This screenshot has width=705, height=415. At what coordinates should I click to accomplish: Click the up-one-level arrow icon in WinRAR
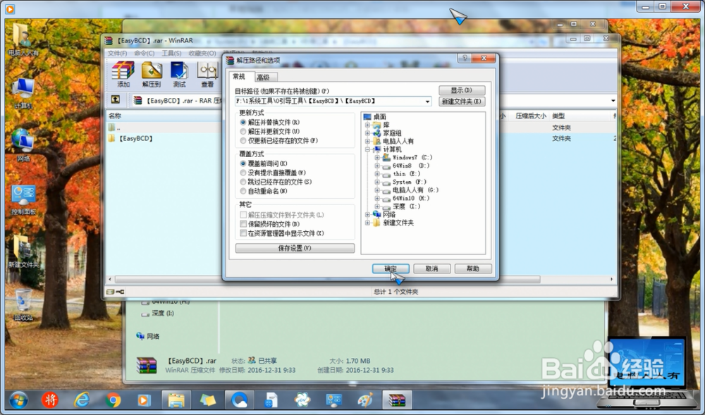tap(115, 100)
